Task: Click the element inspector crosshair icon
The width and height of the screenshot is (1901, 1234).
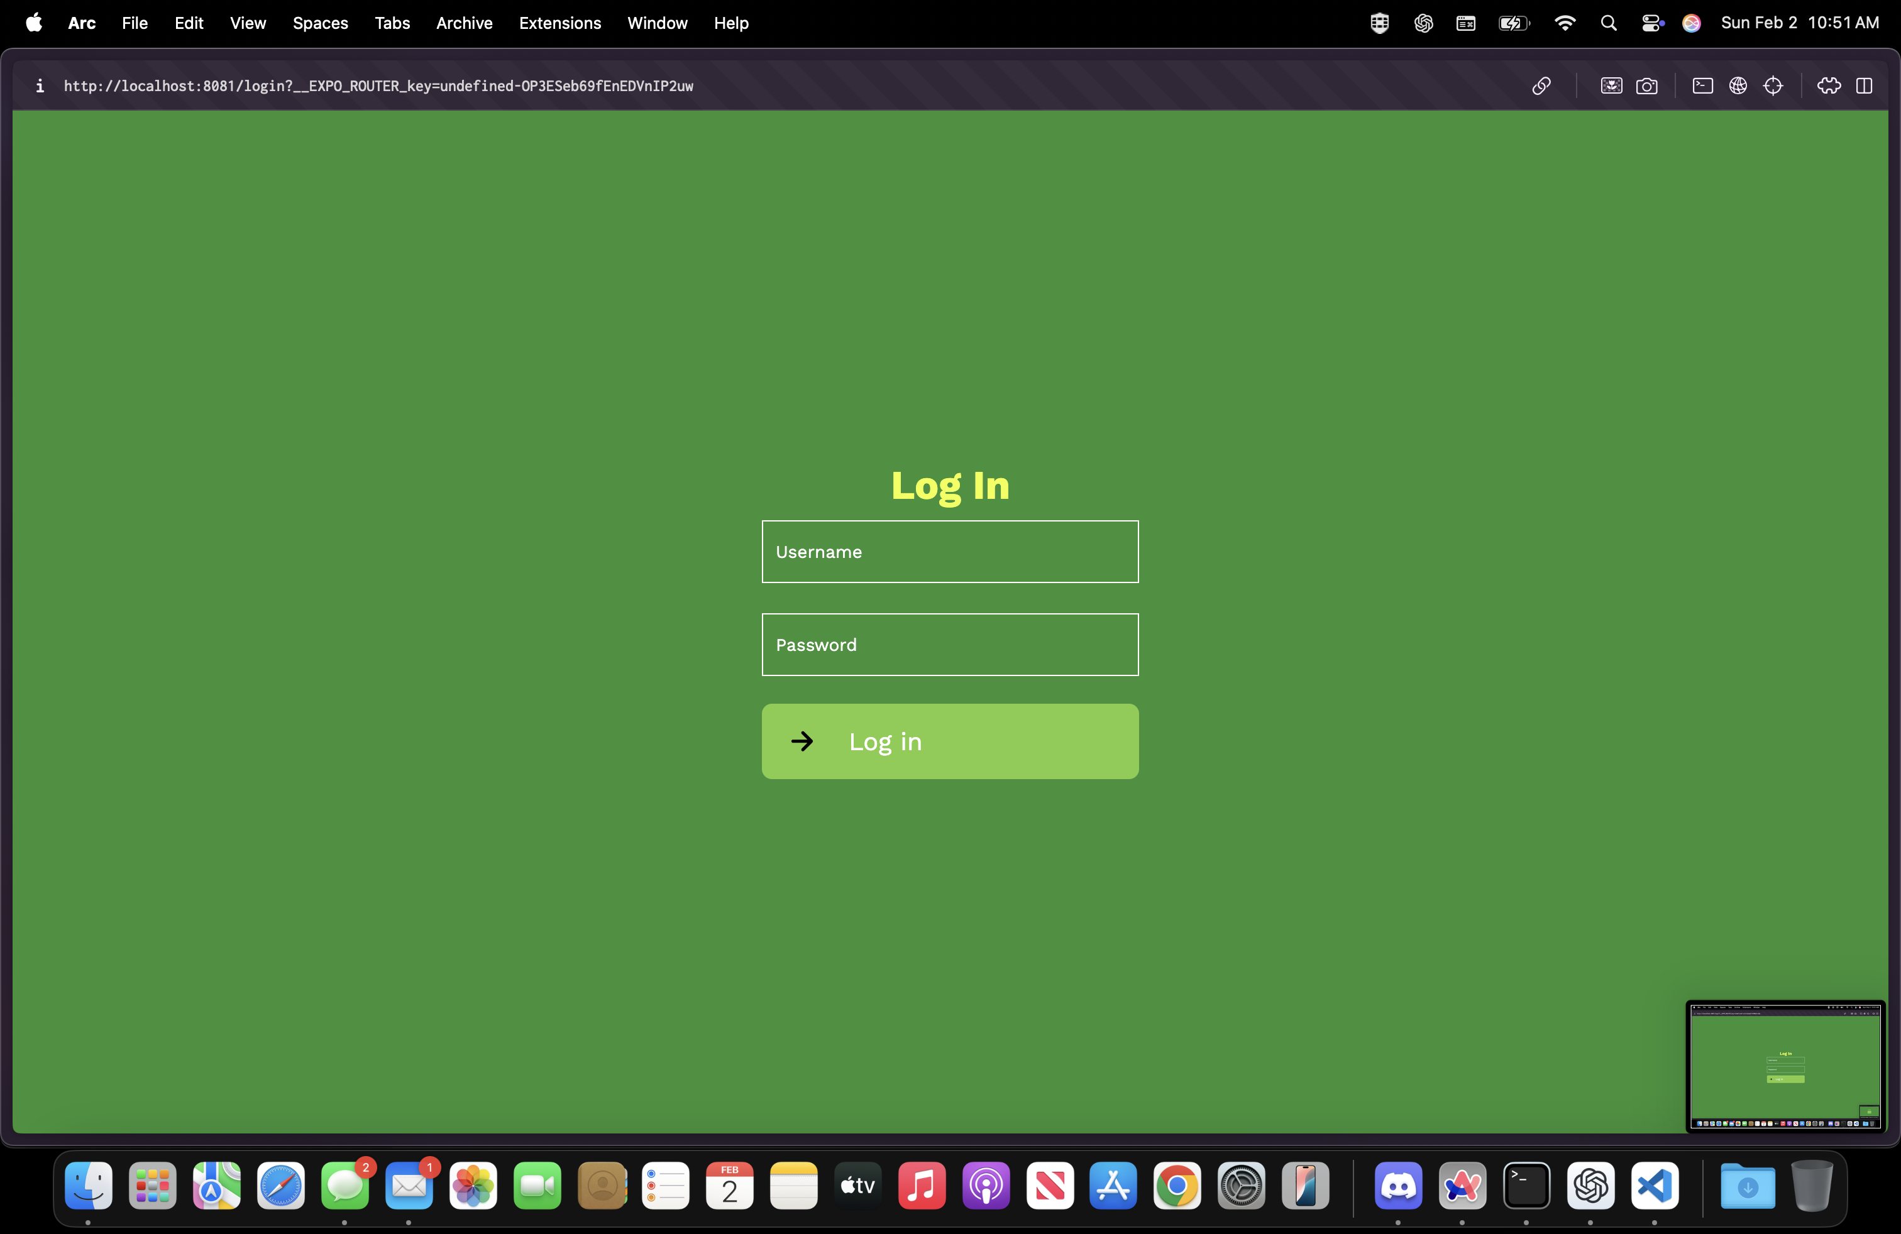Action: click(x=1772, y=85)
